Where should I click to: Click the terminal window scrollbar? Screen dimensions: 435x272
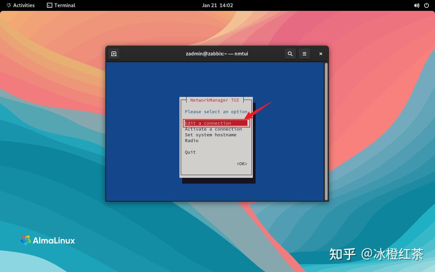point(326,131)
